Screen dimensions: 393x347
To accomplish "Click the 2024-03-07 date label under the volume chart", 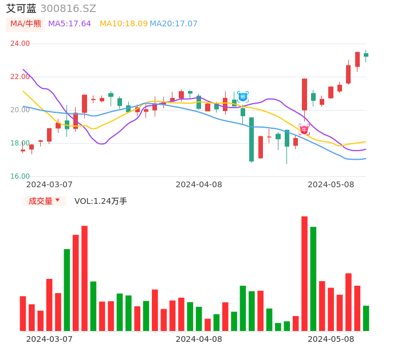I will point(49,339).
